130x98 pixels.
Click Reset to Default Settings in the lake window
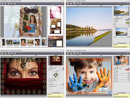pyautogui.click(x=121, y=43)
